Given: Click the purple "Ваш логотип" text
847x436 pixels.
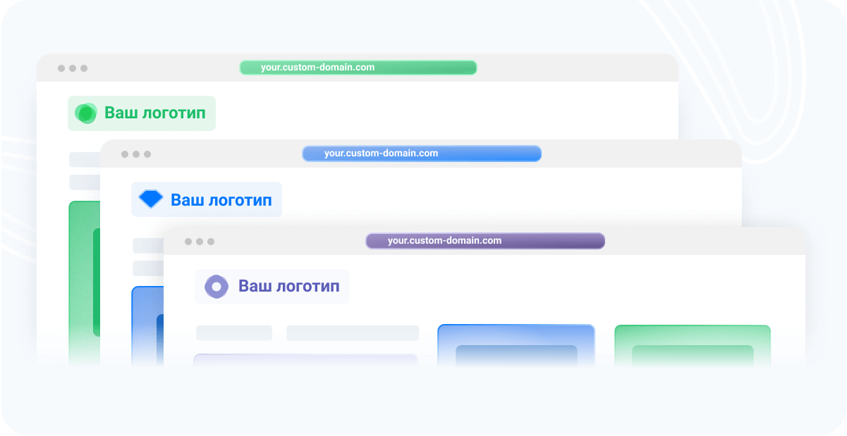Looking at the screenshot, I should coord(288,286).
